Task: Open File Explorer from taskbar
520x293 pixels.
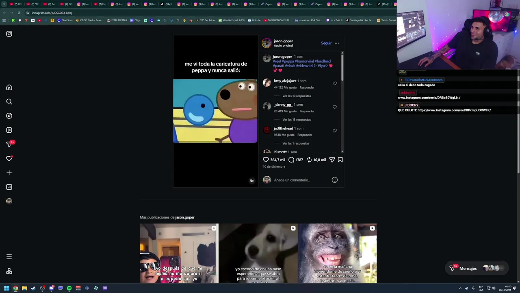Action: coord(24,288)
